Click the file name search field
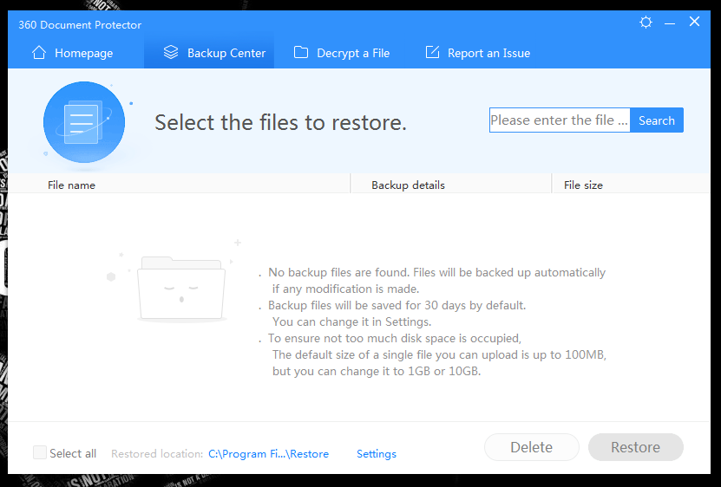This screenshot has height=487, width=721. click(560, 120)
